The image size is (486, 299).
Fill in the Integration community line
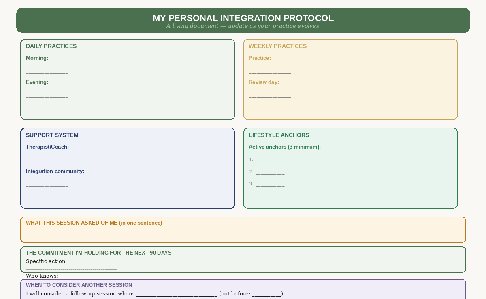tap(47, 185)
